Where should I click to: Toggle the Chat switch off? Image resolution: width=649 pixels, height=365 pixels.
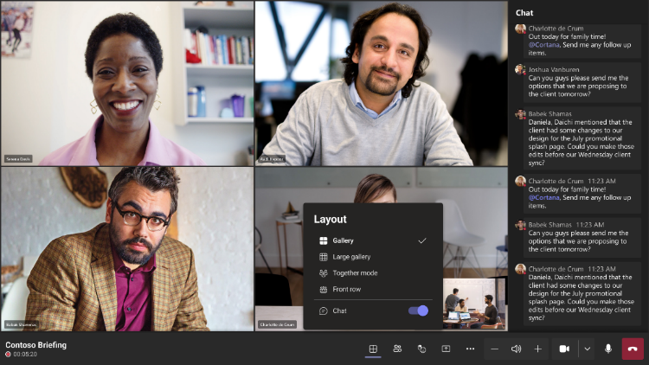[419, 311]
